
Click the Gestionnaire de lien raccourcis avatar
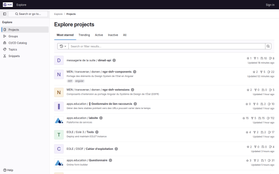point(59,107)
